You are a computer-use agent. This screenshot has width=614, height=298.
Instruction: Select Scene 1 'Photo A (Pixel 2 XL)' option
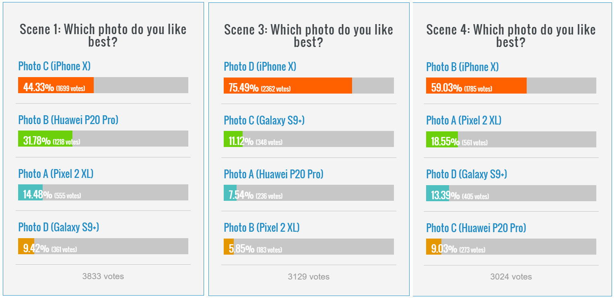[56, 173]
